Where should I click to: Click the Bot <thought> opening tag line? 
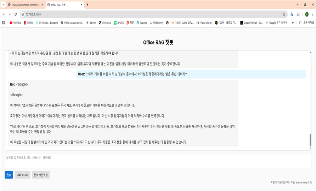click(19, 84)
